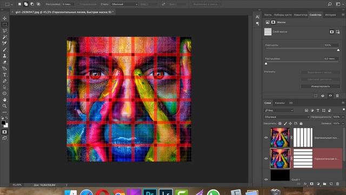Switch to the Навигатор tab
This screenshot has width=346, height=195.
point(301,15)
